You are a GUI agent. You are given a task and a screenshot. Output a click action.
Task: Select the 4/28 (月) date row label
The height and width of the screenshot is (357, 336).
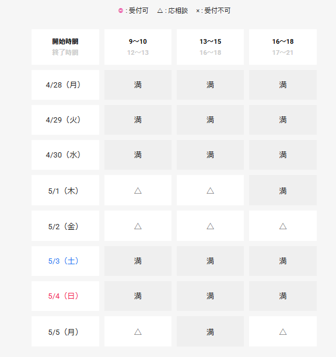(x=65, y=85)
